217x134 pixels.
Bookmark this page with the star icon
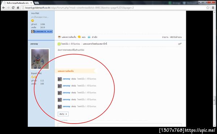click(x=208, y=8)
